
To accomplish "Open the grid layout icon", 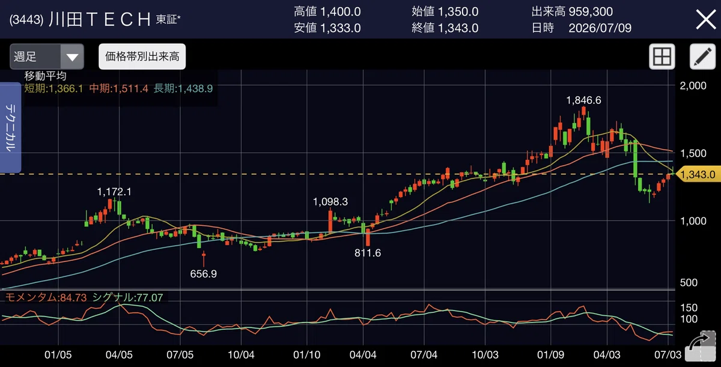I will click(x=662, y=57).
